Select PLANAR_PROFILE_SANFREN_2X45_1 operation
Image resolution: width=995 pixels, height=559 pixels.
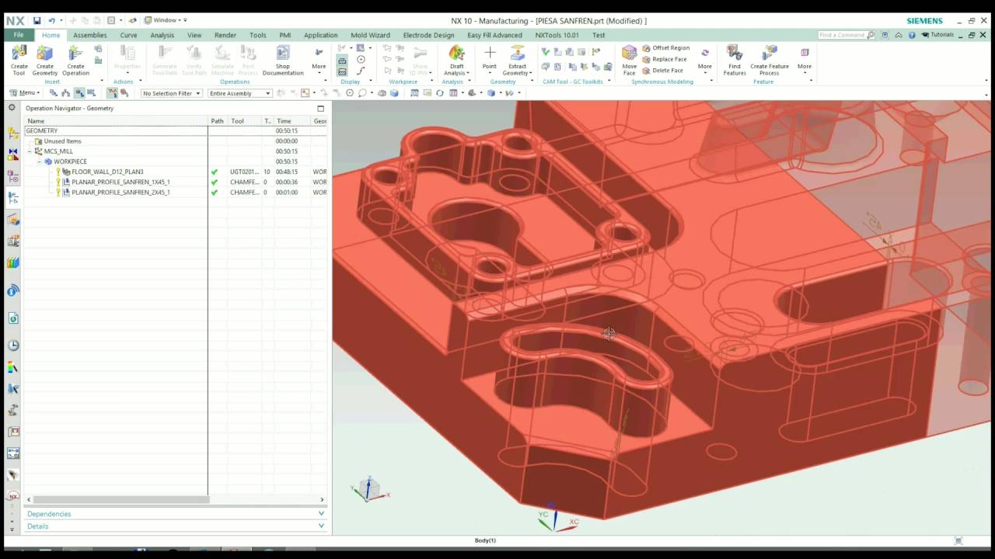coord(120,192)
